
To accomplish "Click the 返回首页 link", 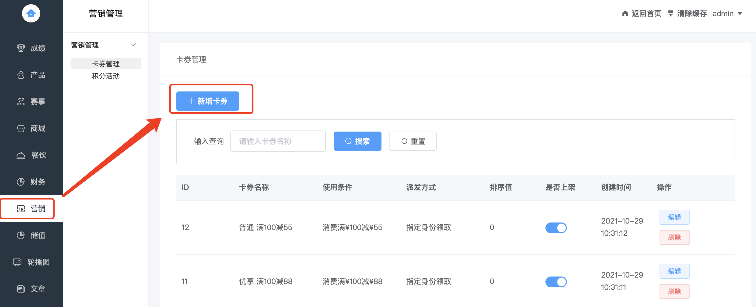I will click(x=646, y=13).
